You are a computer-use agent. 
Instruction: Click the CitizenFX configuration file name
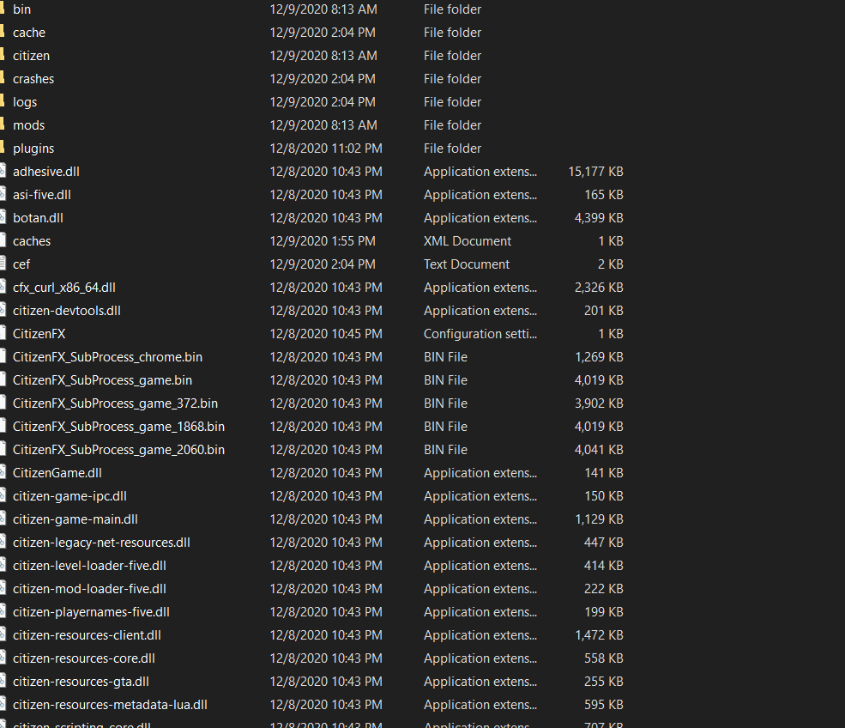coord(39,334)
